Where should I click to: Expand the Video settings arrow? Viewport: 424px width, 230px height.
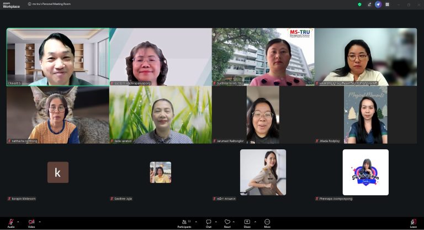[40, 222]
